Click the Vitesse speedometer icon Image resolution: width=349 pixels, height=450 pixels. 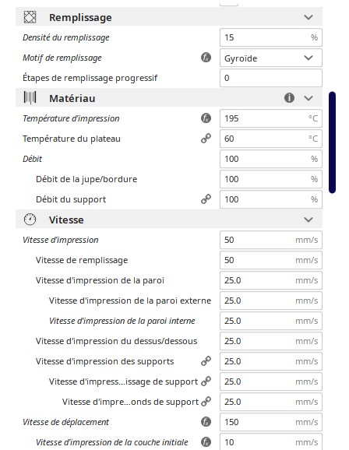[x=30, y=220]
